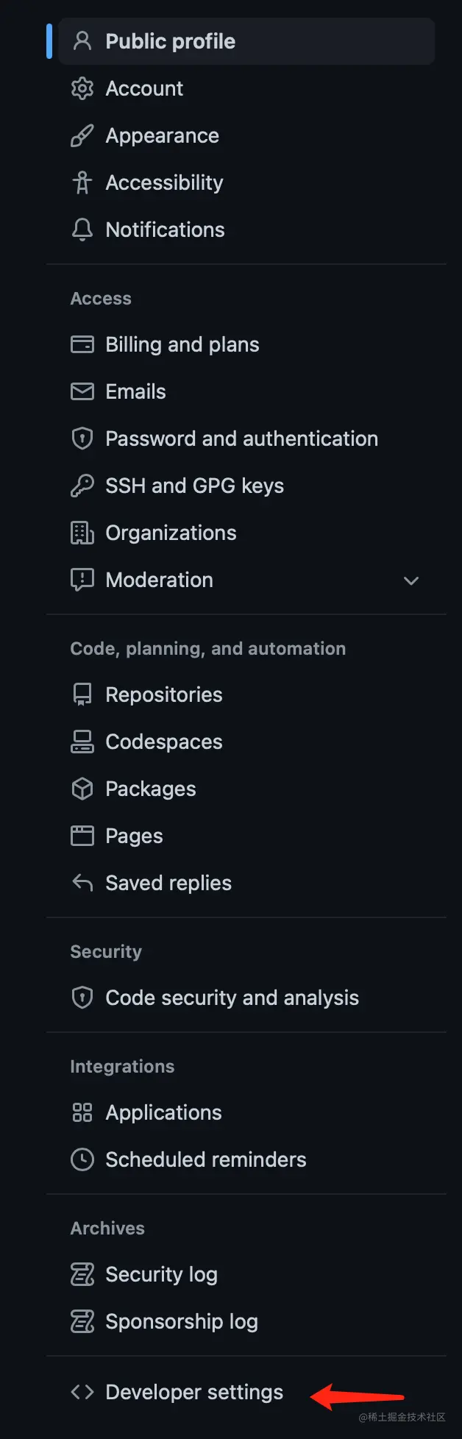Go to Password and authentication
462x1439 pixels.
[x=241, y=438]
